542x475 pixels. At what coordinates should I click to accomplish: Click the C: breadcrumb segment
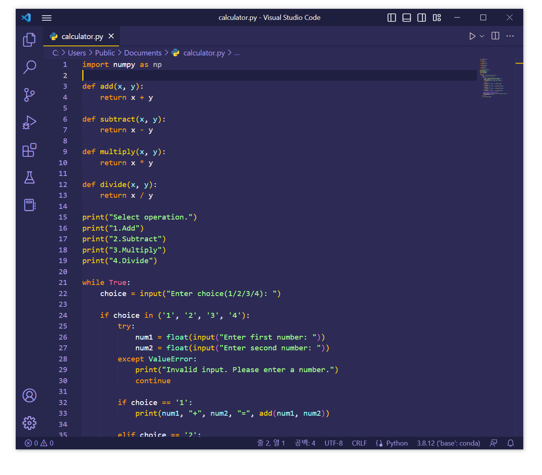tap(56, 53)
